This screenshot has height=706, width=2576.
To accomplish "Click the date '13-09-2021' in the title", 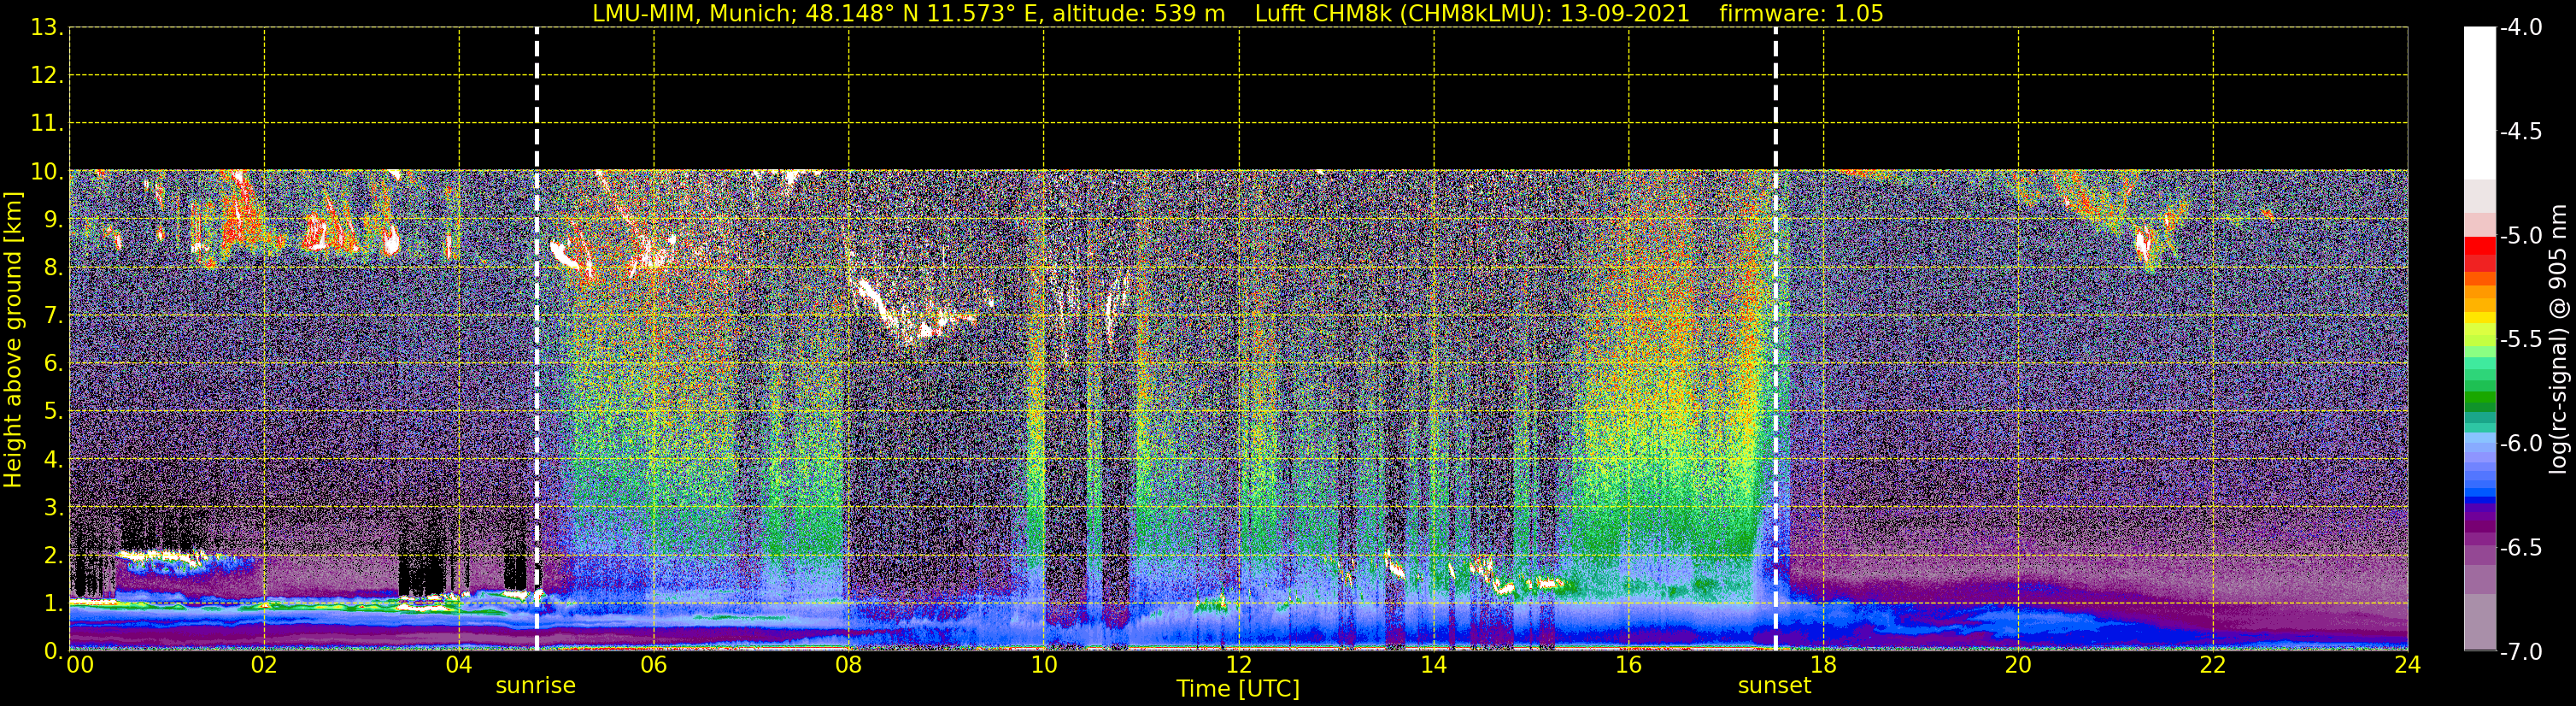I will pyautogui.click(x=1624, y=14).
